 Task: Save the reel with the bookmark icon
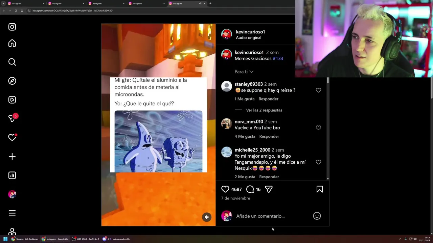[320, 189]
